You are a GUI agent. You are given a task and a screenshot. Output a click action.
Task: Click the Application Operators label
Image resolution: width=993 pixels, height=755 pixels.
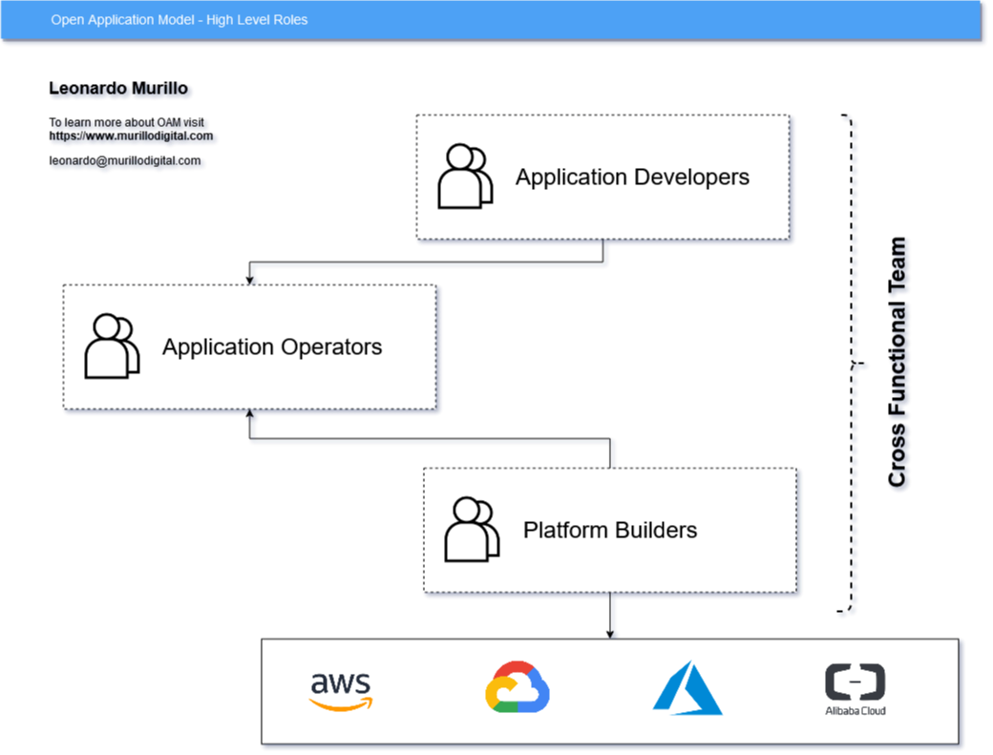(x=272, y=346)
